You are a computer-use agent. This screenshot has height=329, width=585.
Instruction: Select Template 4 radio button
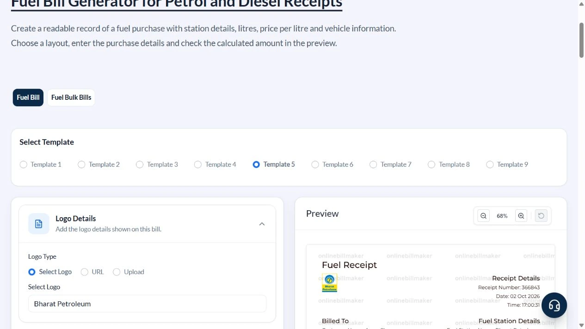click(x=198, y=164)
